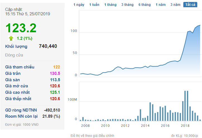Select the 3 tháng time range
202x138 pixels.
coord(127,5)
